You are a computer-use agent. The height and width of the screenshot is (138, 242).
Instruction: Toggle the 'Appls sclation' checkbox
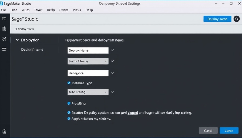[x=69, y=119]
